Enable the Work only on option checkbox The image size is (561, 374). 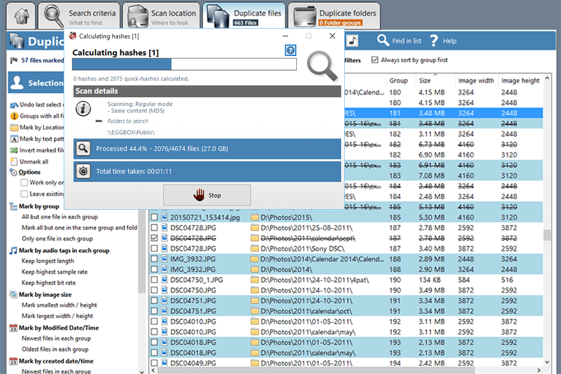pos(24,183)
